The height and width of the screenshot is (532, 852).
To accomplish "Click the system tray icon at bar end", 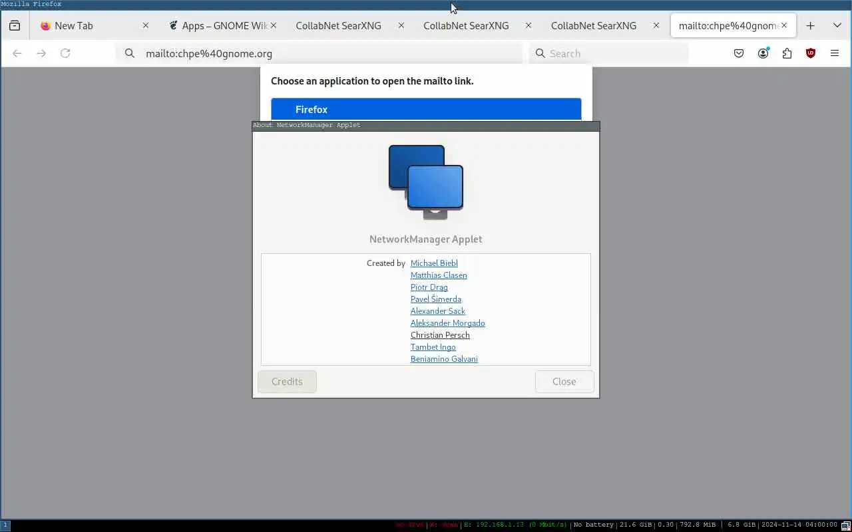I will click(x=846, y=525).
